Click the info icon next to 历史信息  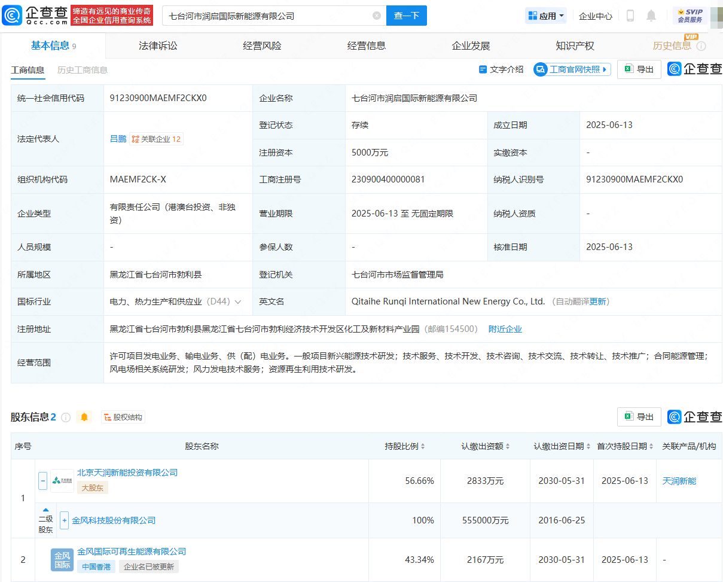(701, 46)
